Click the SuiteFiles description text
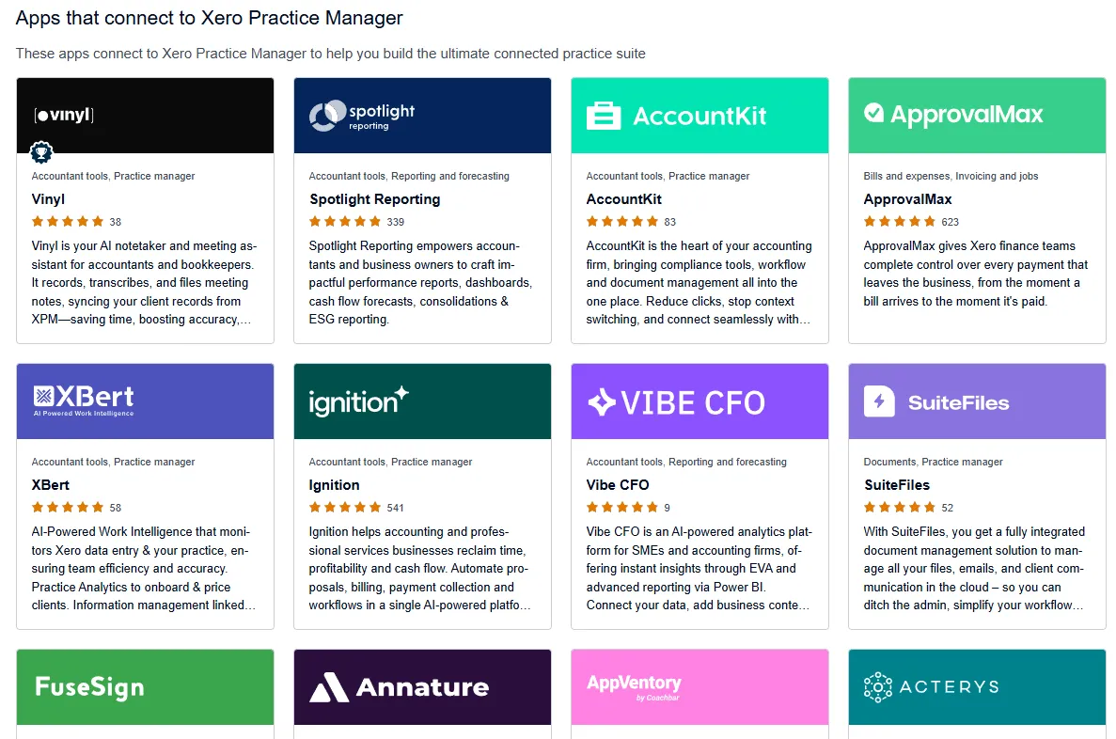This screenshot has height=739, width=1116. pos(974,568)
